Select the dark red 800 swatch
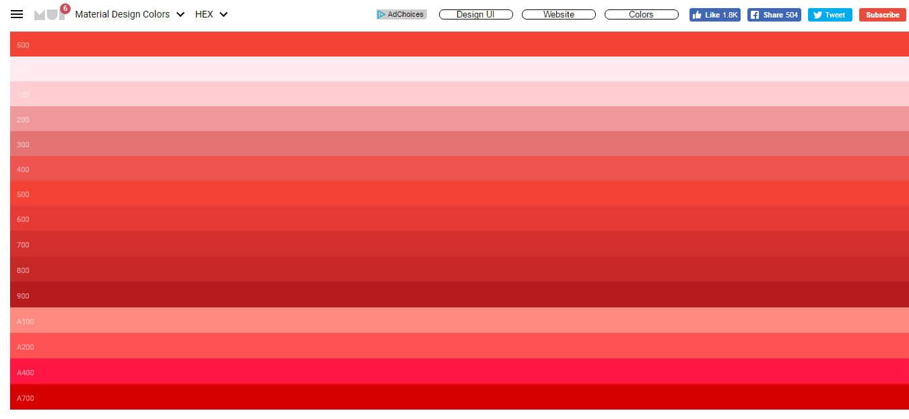909x419 pixels. pyautogui.click(x=459, y=269)
